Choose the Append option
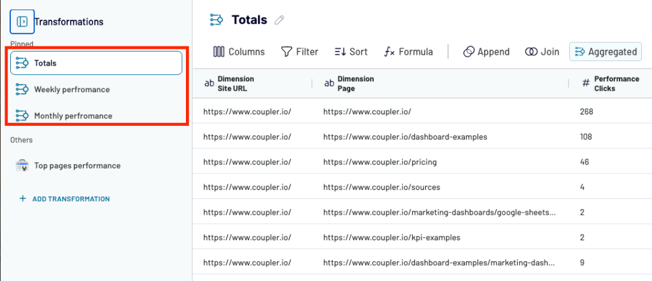This screenshot has height=281, width=652. click(486, 52)
